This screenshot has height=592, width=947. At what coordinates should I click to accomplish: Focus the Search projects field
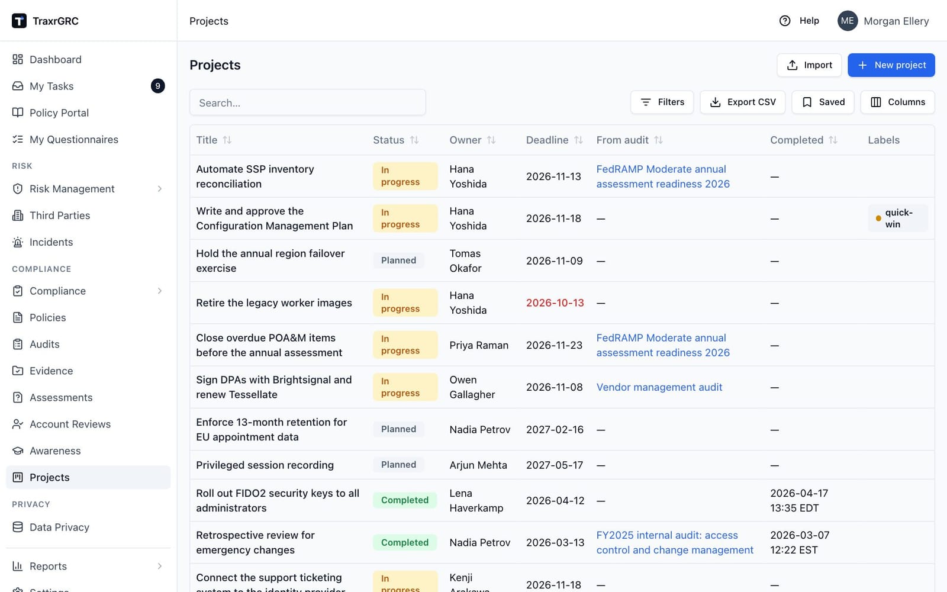(x=308, y=102)
